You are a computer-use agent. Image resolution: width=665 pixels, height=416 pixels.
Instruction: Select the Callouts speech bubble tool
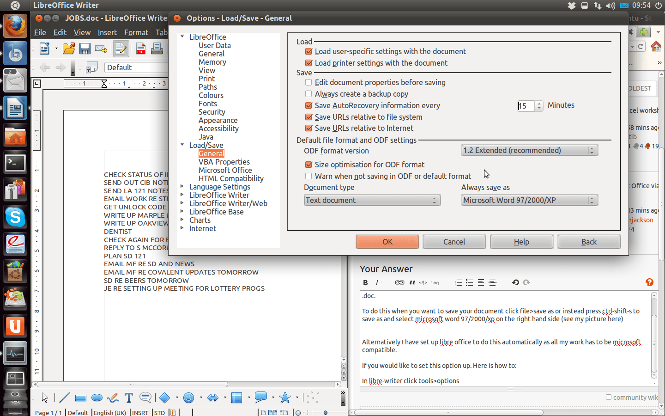pyautogui.click(x=145, y=398)
